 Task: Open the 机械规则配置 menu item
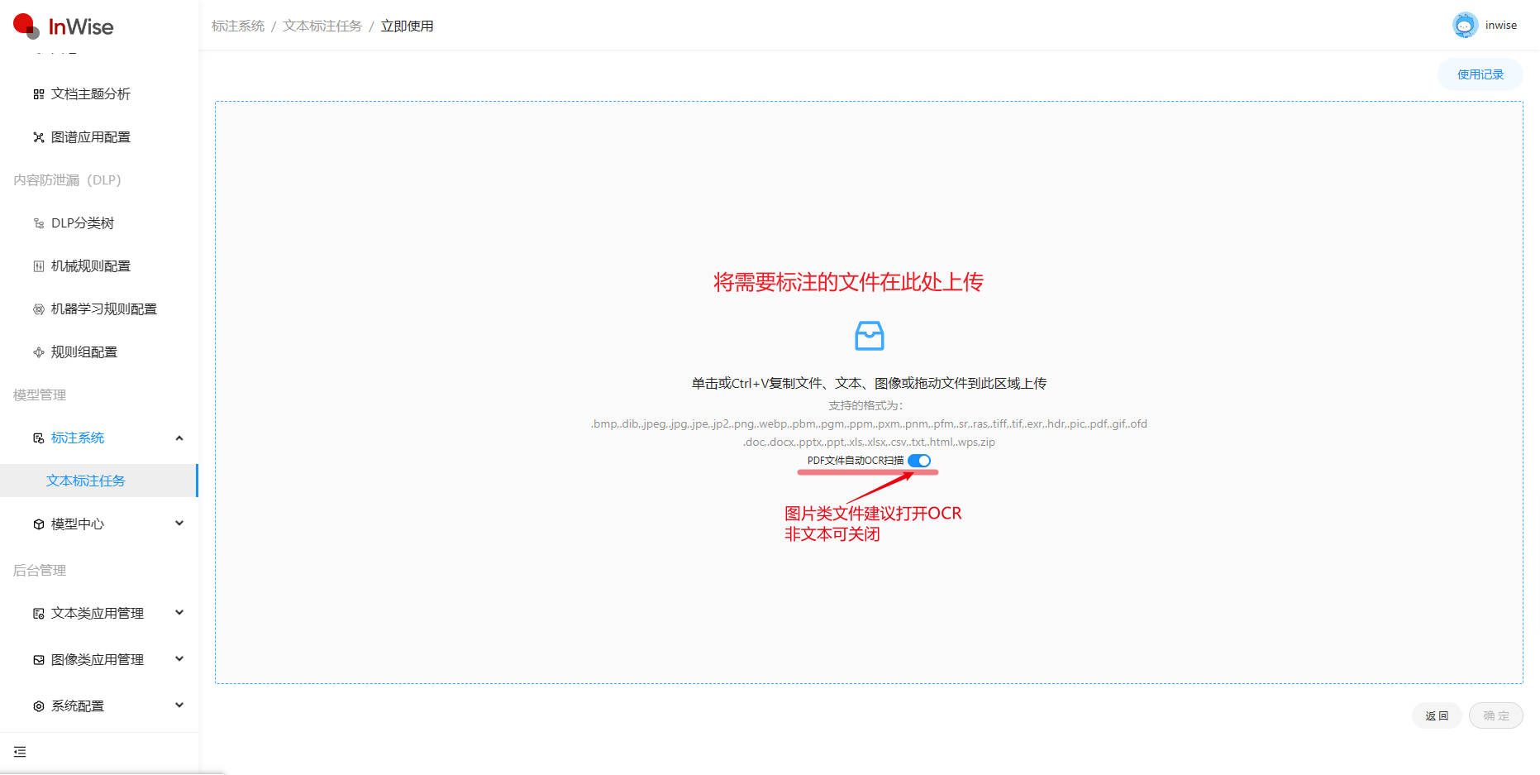pos(91,266)
